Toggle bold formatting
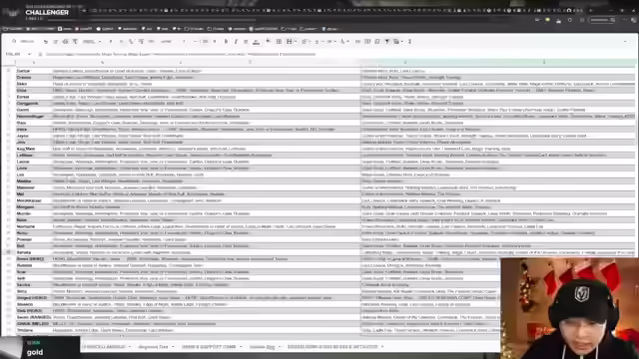This screenshot has width=639, height=359. [x=226, y=42]
